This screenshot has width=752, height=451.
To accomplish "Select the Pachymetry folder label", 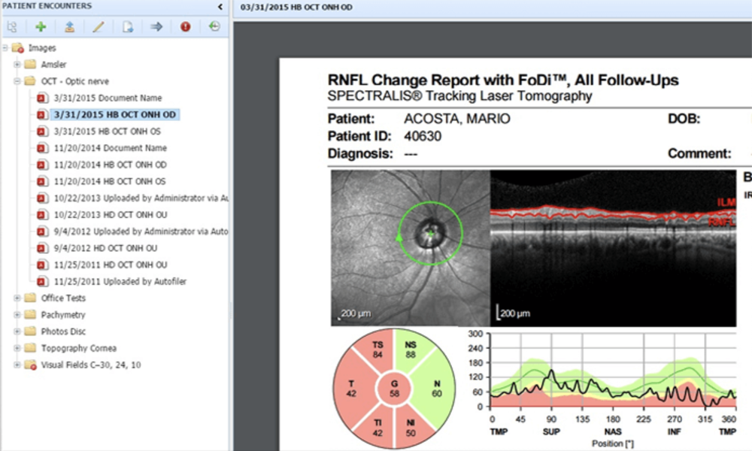I will 63,315.
